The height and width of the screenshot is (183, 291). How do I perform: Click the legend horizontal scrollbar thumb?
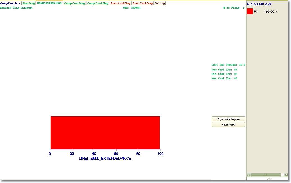point(265,175)
